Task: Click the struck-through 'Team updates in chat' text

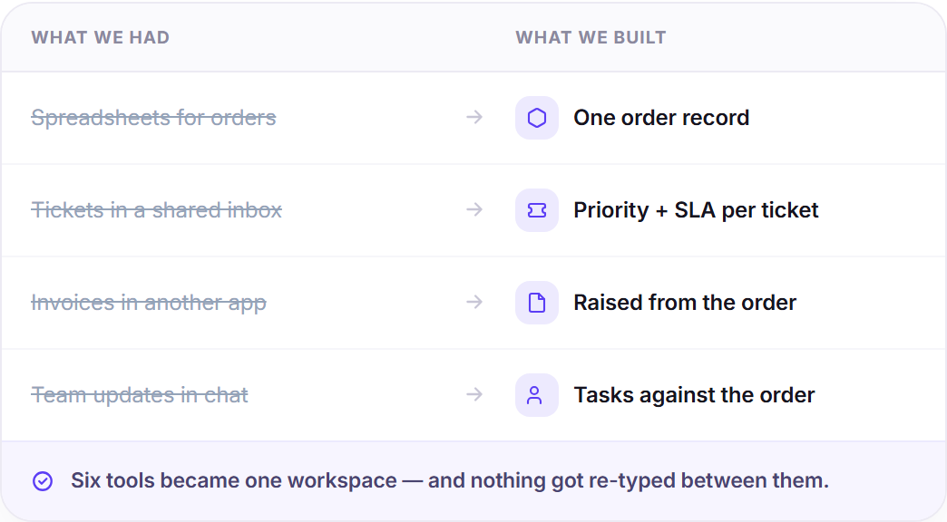Action: (140, 394)
